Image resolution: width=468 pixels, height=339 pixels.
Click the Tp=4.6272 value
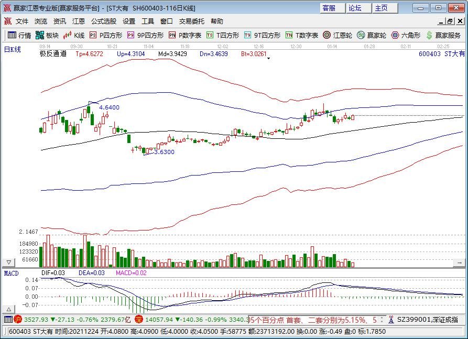[89, 54]
